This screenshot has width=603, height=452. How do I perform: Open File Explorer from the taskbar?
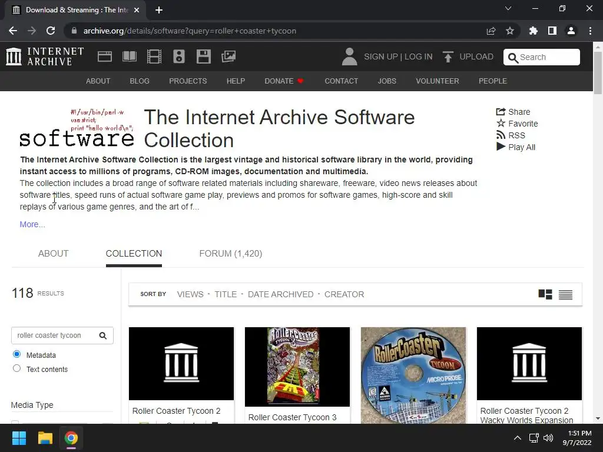(x=45, y=438)
